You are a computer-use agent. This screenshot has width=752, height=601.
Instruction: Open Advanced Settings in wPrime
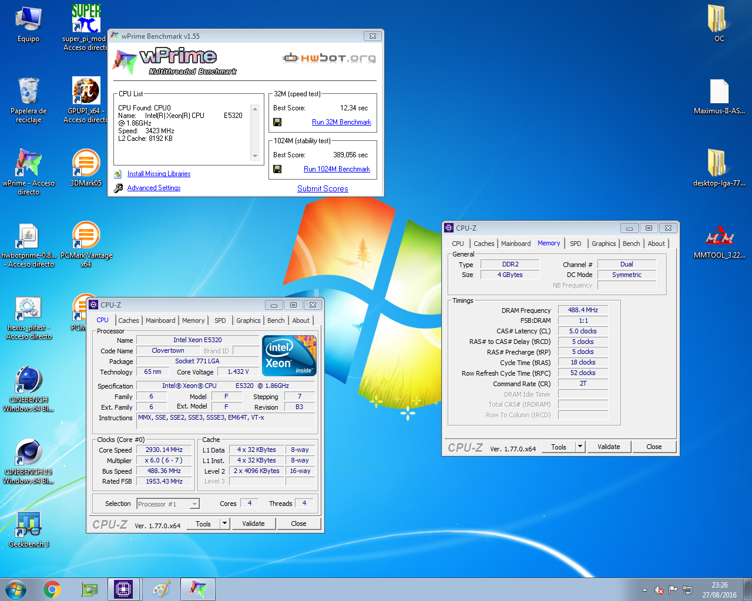[154, 188]
